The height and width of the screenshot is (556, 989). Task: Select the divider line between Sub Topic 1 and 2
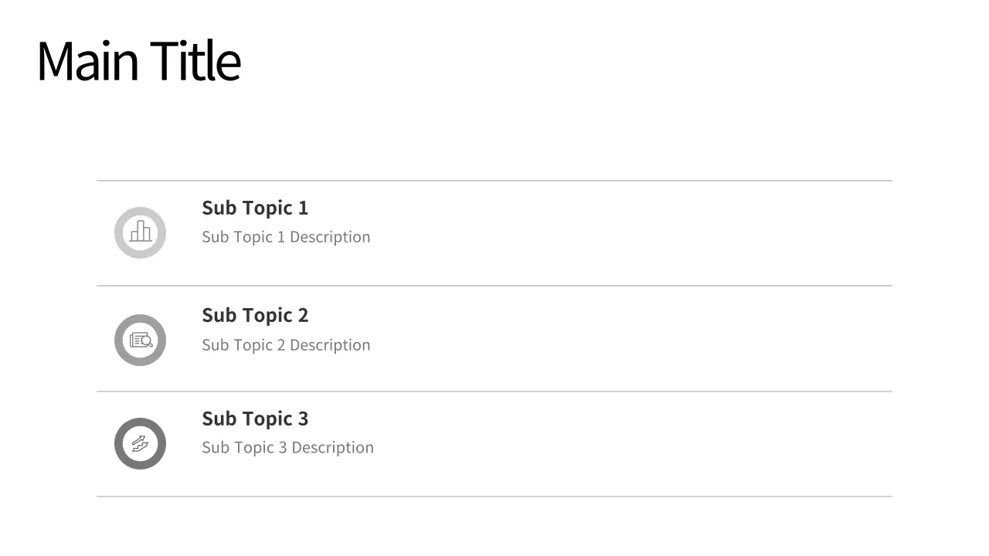pos(494,286)
